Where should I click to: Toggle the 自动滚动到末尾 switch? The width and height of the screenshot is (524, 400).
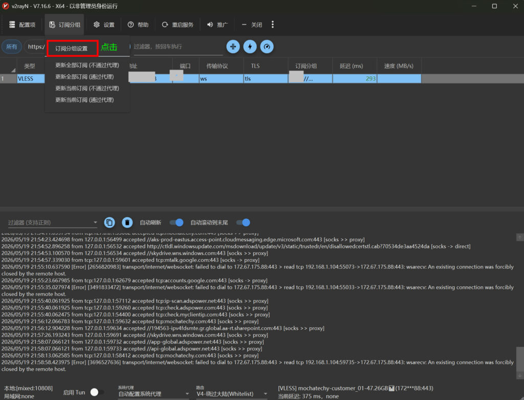[x=243, y=222]
